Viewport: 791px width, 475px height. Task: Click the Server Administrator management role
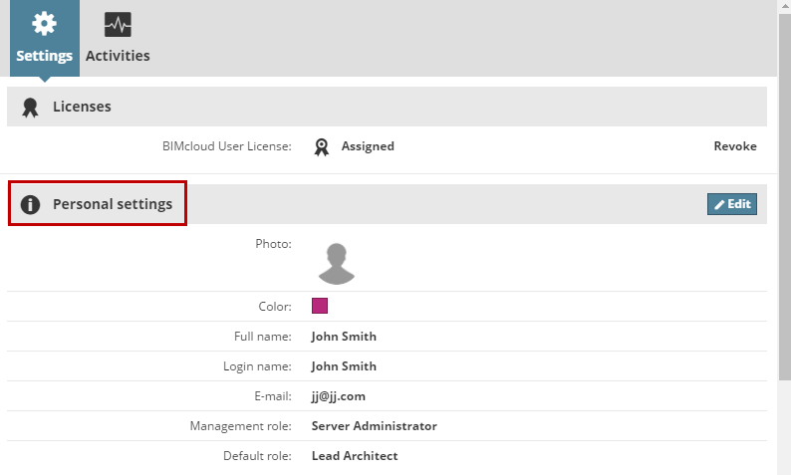point(374,426)
